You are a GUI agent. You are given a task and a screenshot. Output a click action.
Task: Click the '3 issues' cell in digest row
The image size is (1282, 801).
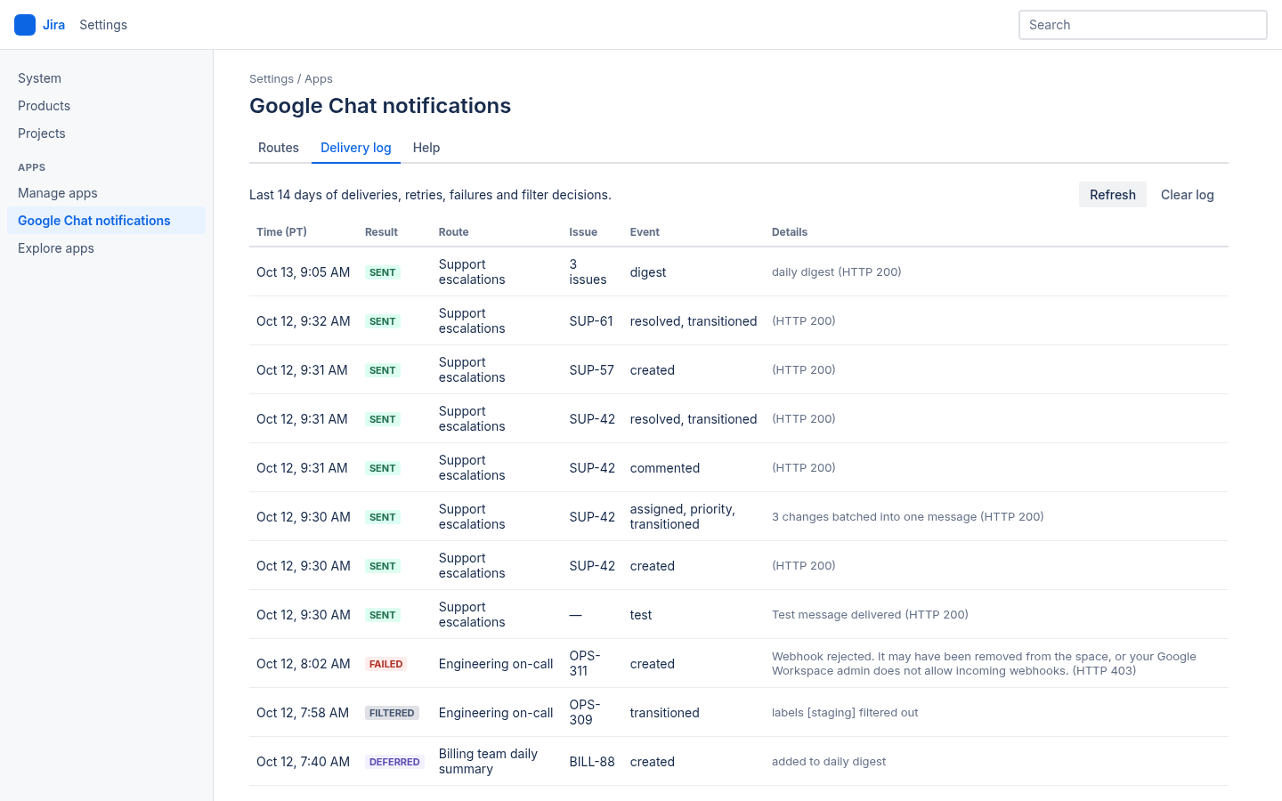[588, 271]
